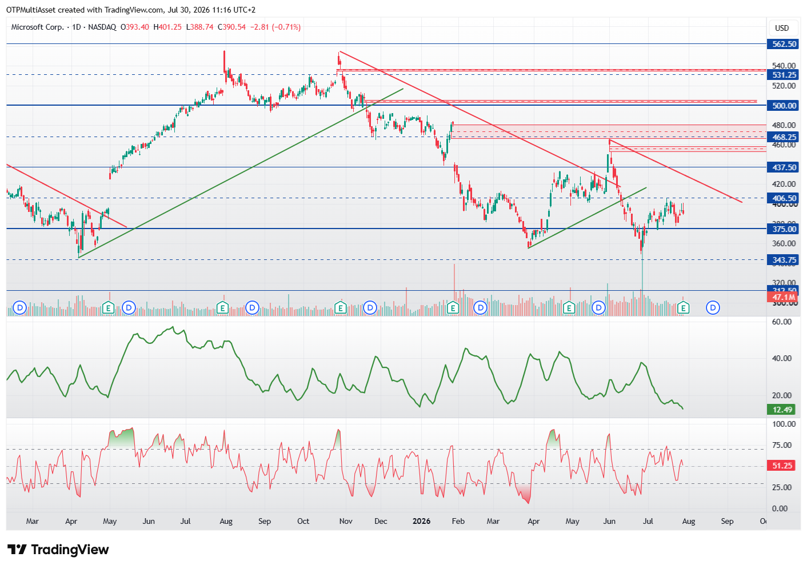807x569 pixels.
Task: Click the 1D interval label in the legend
Action: point(77,27)
